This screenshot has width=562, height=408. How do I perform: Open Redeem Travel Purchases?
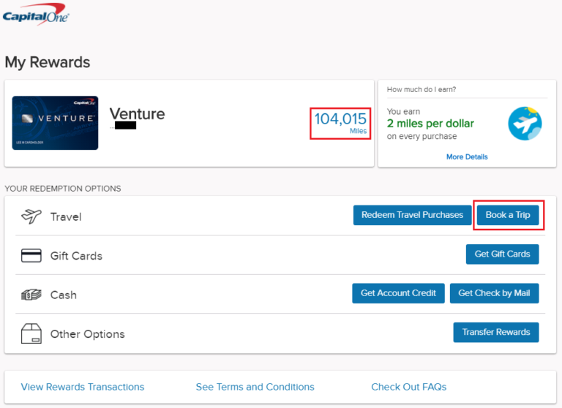(412, 215)
